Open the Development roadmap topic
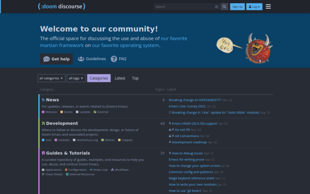 (189, 142)
